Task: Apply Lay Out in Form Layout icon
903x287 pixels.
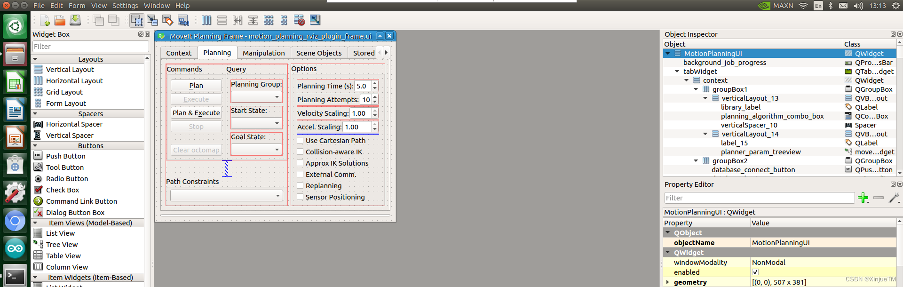Action: coord(284,20)
